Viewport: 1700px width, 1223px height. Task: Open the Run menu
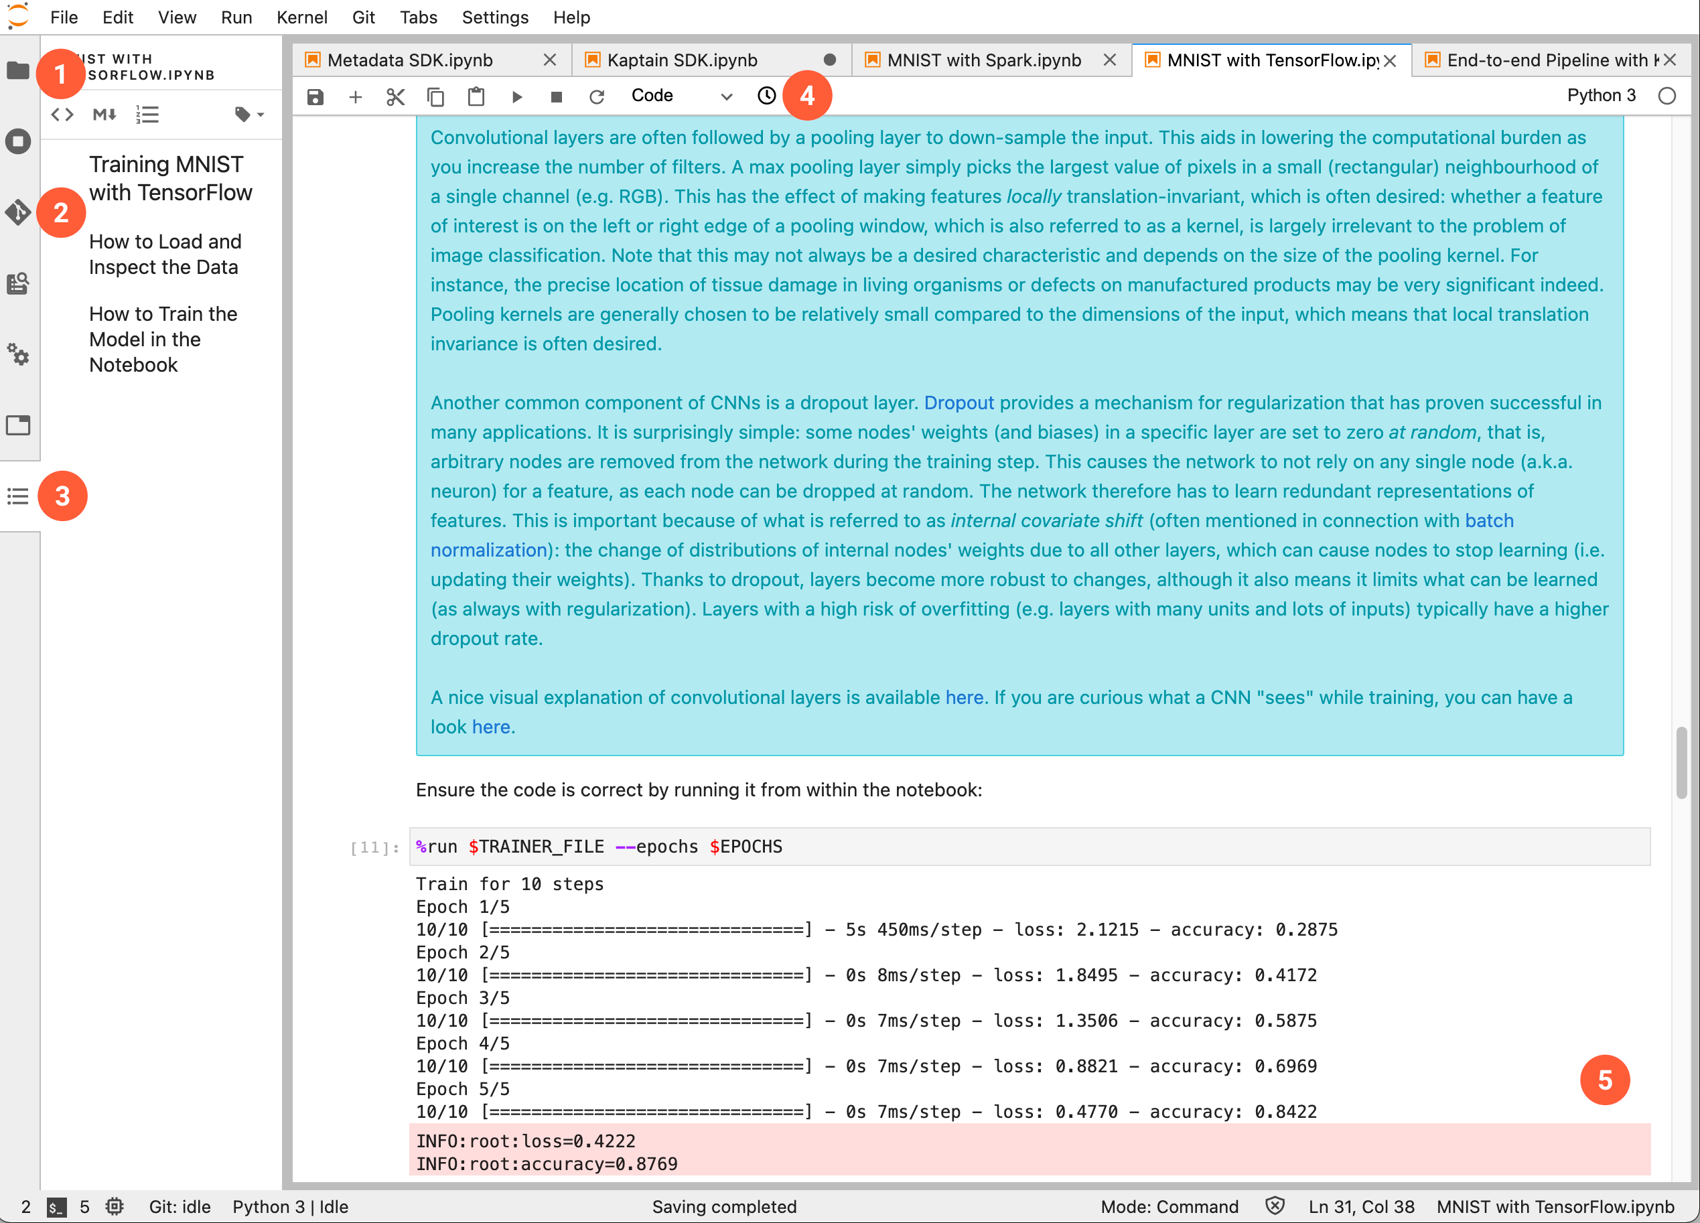click(x=236, y=17)
